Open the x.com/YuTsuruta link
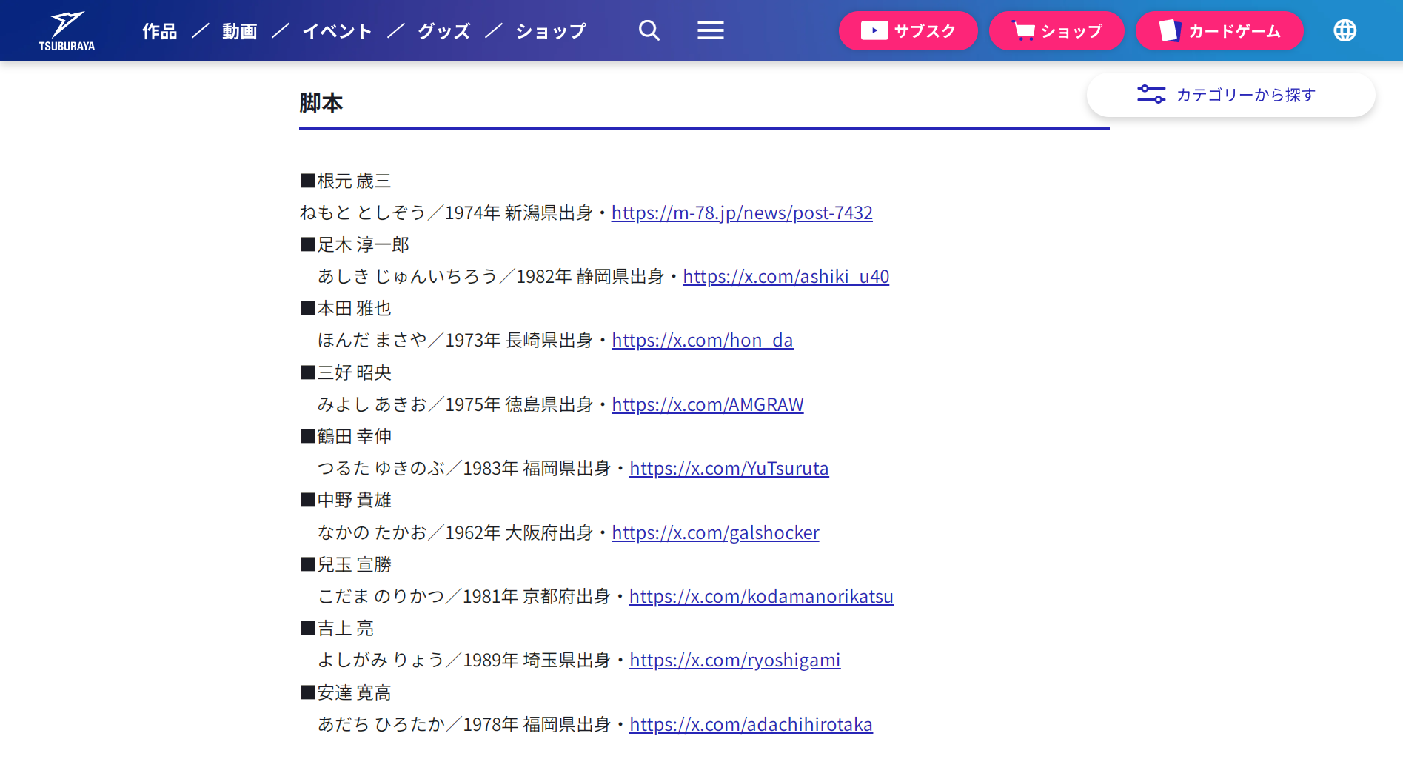 click(729, 469)
